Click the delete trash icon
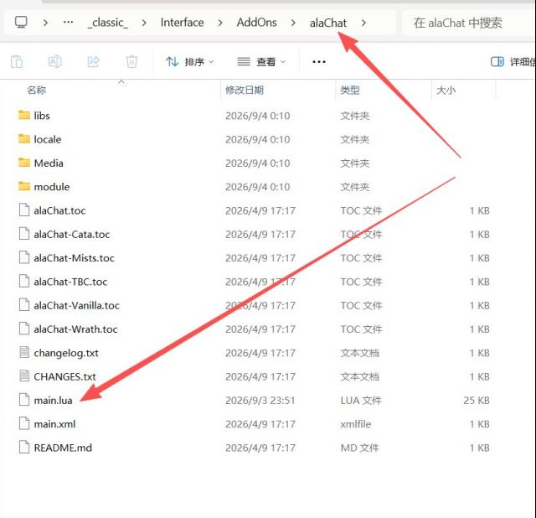The image size is (536, 518). (131, 62)
